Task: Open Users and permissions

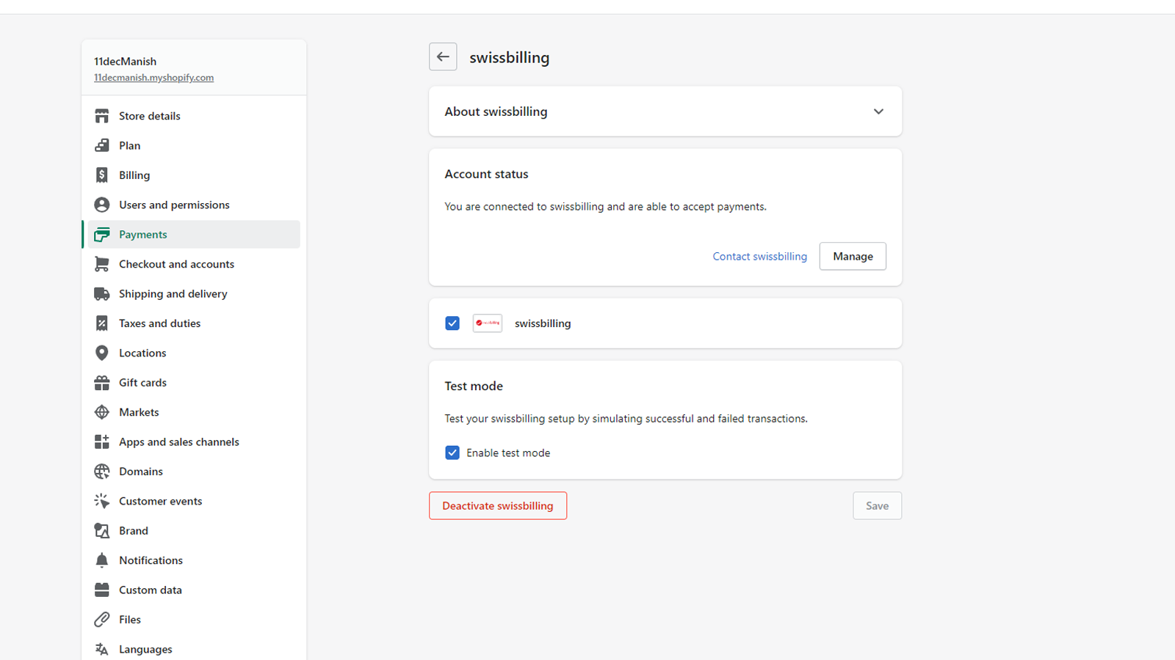Action: 194,205
